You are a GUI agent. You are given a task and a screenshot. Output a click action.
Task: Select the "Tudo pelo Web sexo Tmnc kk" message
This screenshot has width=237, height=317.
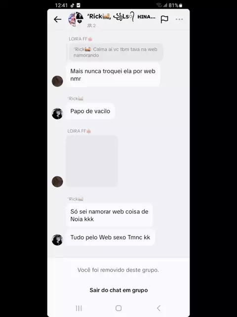point(110,237)
